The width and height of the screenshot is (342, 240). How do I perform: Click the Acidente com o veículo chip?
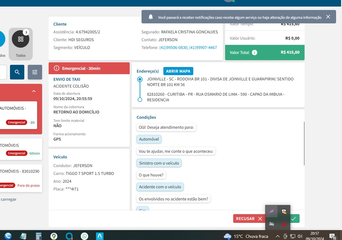point(160,187)
